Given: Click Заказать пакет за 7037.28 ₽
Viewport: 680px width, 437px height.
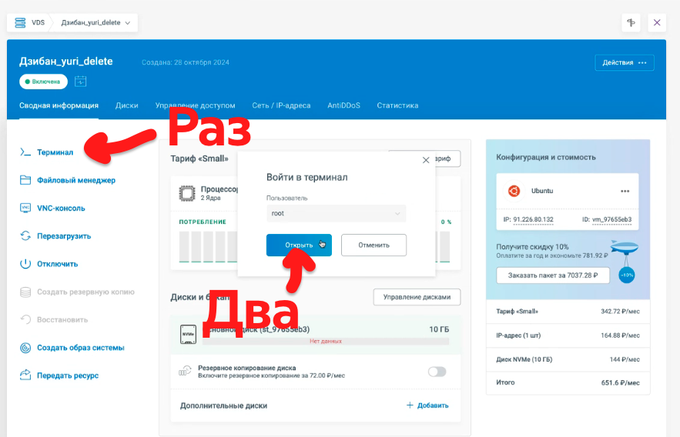Looking at the screenshot, I should (553, 275).
